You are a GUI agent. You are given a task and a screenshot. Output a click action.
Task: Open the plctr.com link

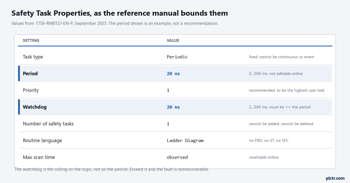[335, 178]
